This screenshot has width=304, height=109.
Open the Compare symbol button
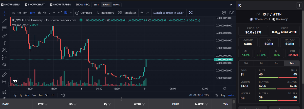83,13
